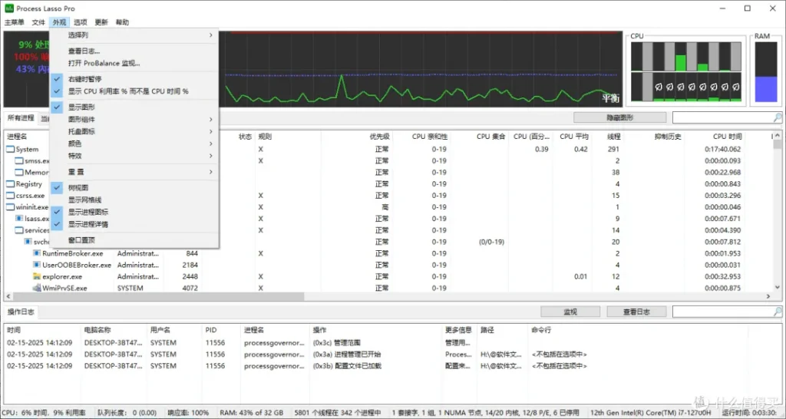The width and height of the screenshot is (786, 419).
Task: Toggle 显示图形 menu option
Action: pos(134,107)
